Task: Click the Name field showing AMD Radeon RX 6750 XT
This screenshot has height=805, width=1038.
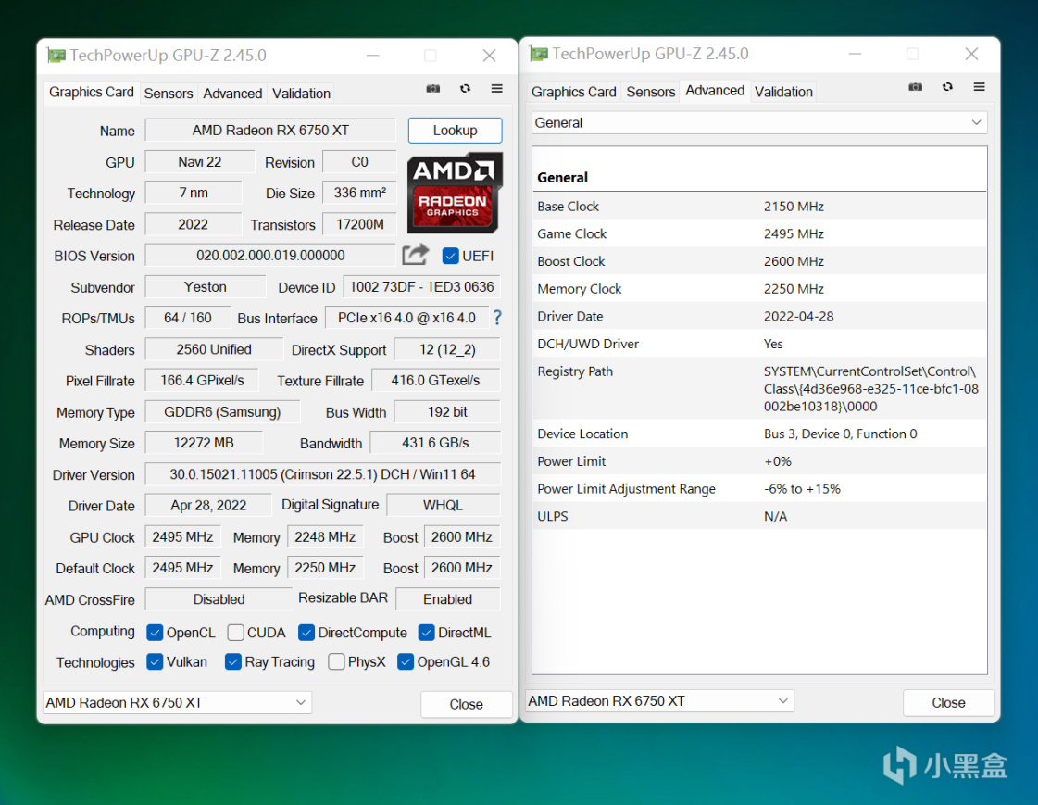Action: click(x=270, y=131)
